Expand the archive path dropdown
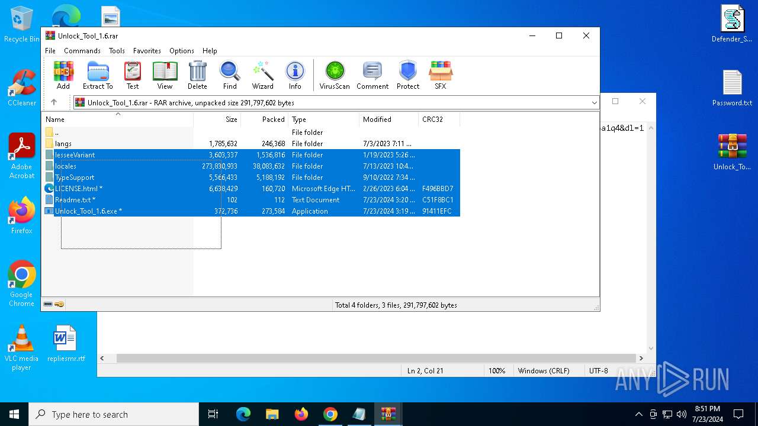The width and height of the screenshot is (758, 426). [594, 102]
